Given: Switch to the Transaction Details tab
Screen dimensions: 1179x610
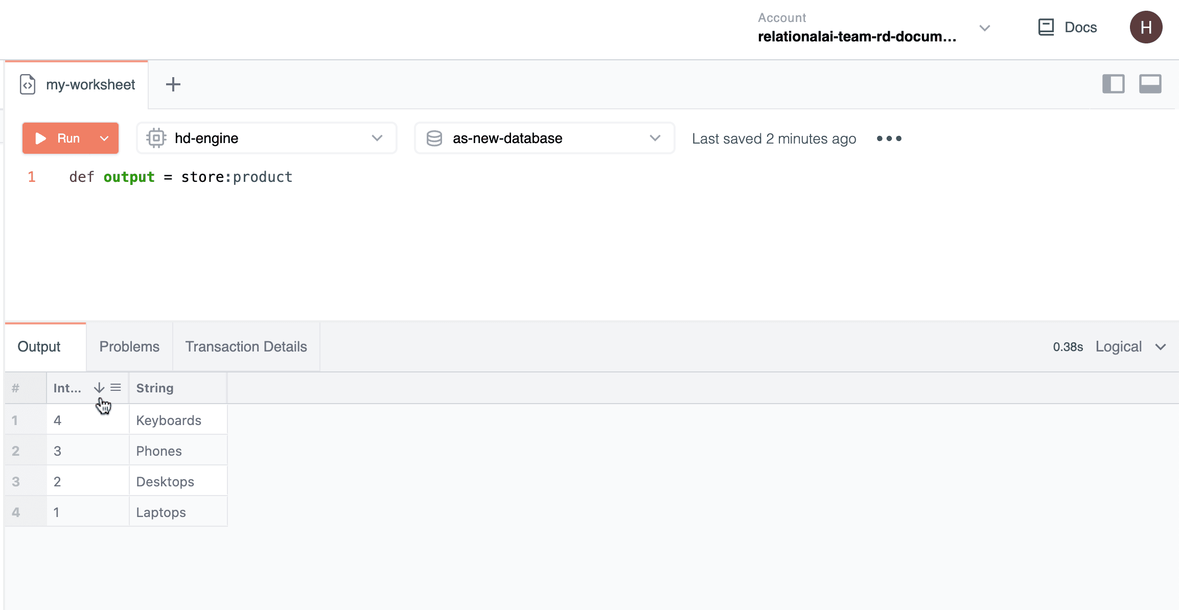Looking at the screenshot, I should pyautogui.click(x=246, y=346).
